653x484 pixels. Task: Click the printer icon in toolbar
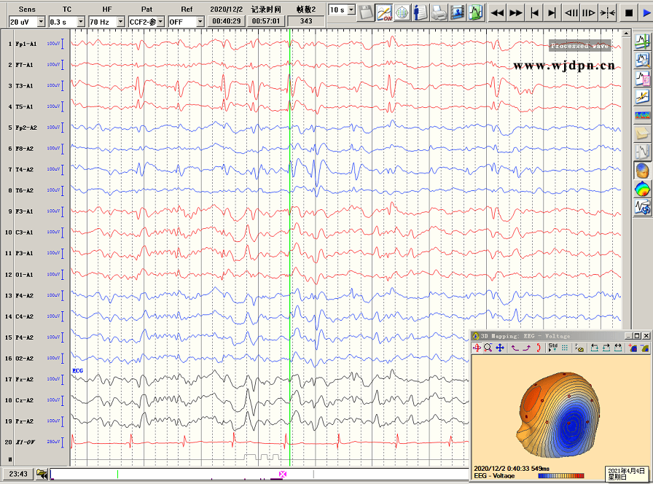click(x=439, y=12)
